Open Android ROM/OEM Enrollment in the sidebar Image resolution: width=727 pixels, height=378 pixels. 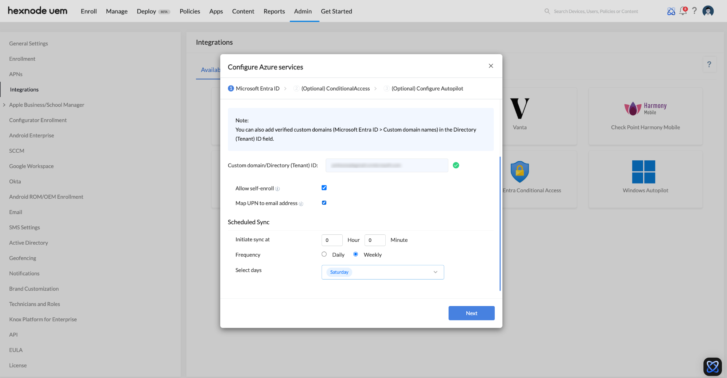46,197
